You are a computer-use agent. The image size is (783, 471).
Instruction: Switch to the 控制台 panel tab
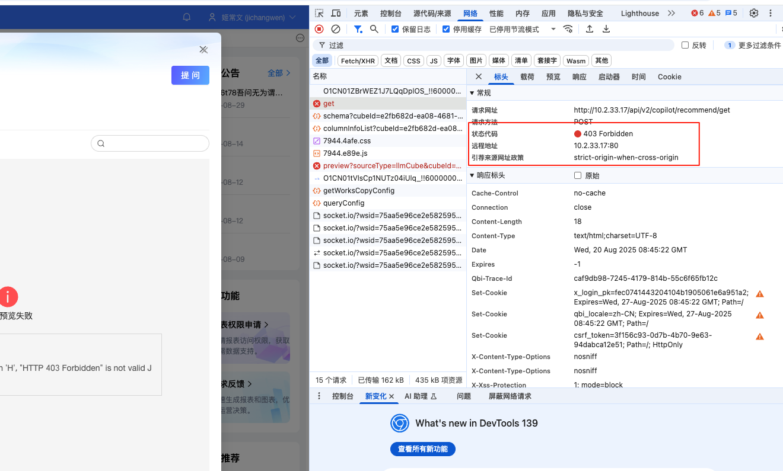coord(390,13)
